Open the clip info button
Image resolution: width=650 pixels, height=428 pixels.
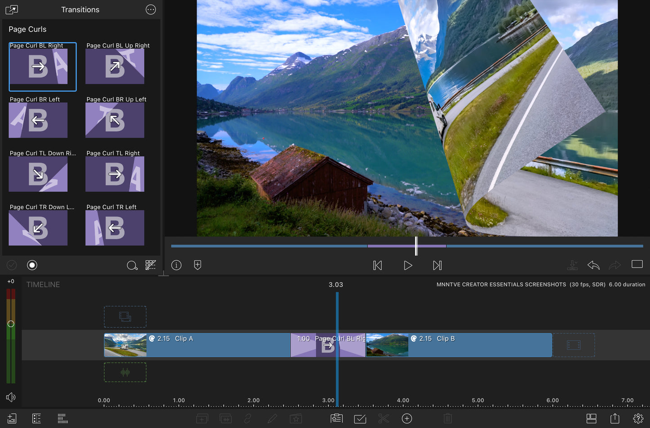pyautogui.click(x=176, y=265)
